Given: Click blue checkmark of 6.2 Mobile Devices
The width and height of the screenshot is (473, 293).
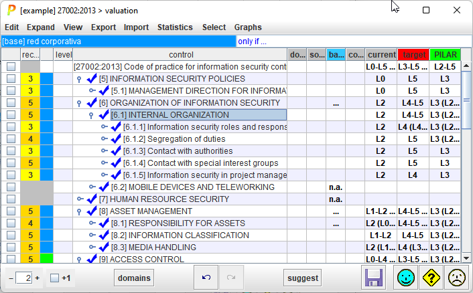Looking at the screenshot, I should click(x=104, y=187).
